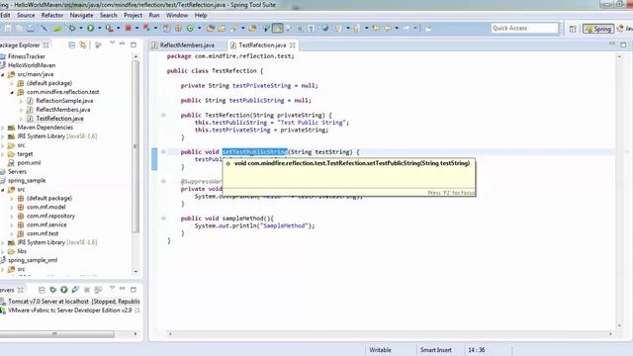This screenshot has height=356, width=633.
Task: Open Debug button dropdown arrow
Action: tap(81, 28)
